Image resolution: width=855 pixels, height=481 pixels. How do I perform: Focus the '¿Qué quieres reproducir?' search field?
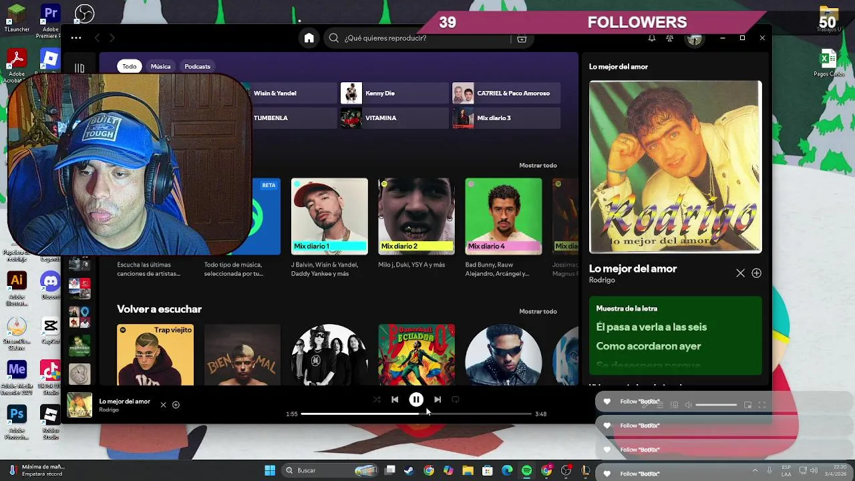click(x=415, y=38)
